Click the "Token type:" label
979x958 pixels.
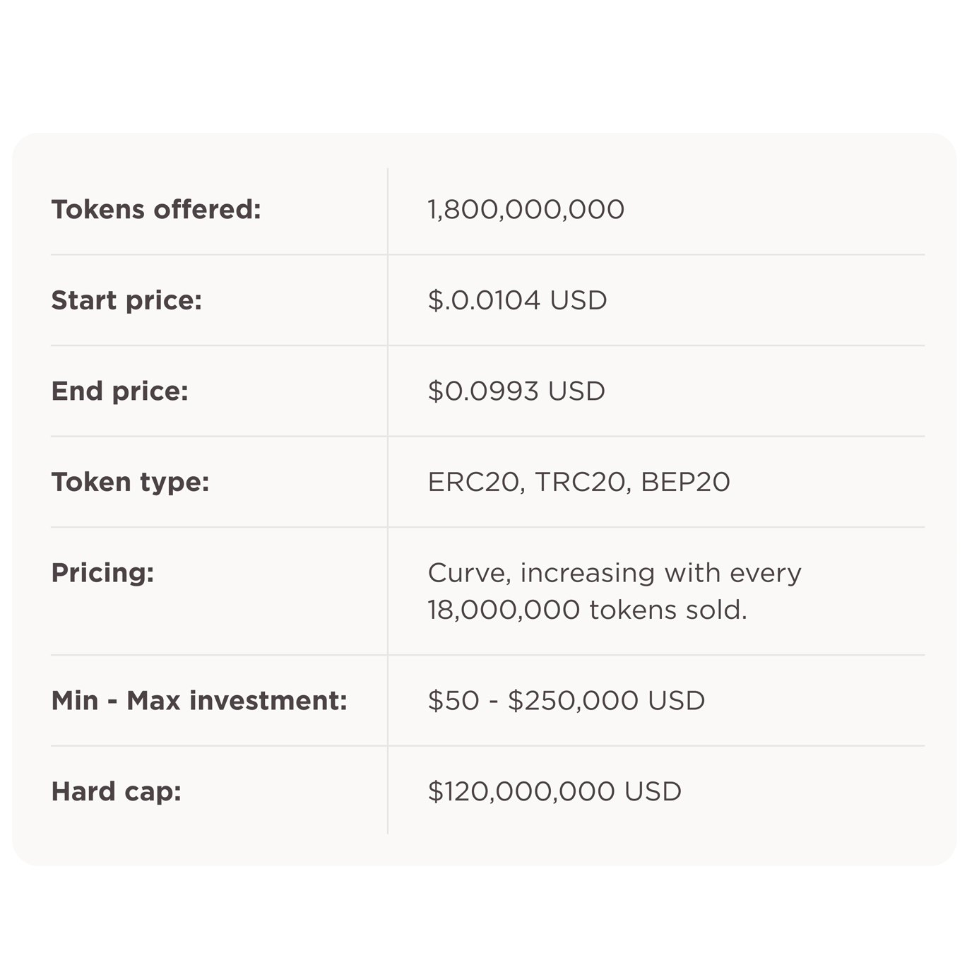point(130,483)
